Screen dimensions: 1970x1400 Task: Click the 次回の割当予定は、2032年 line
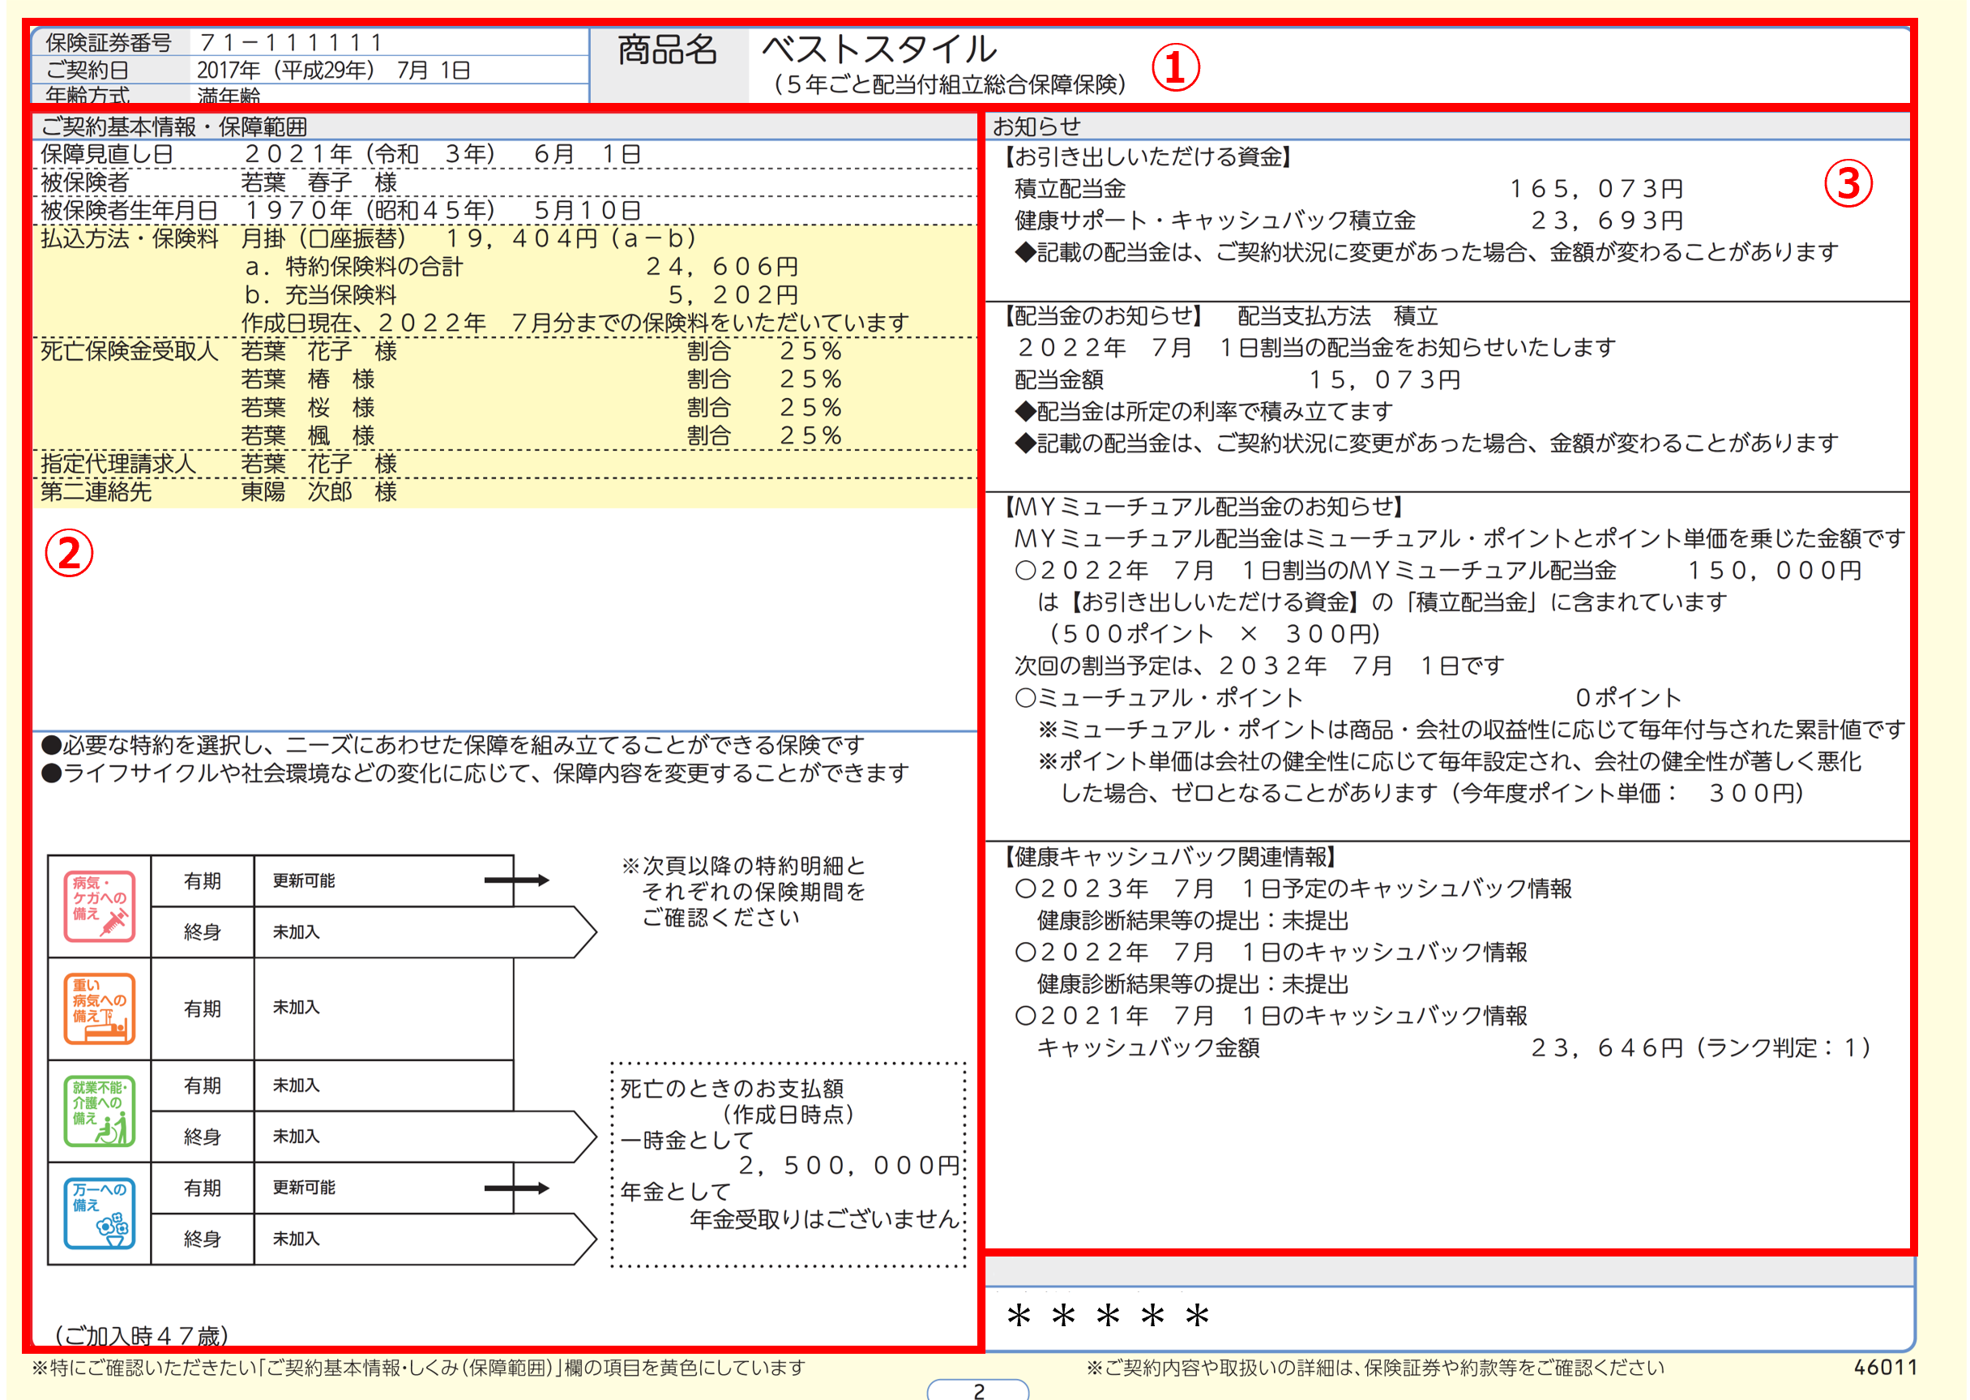[x=1260, y=666]
